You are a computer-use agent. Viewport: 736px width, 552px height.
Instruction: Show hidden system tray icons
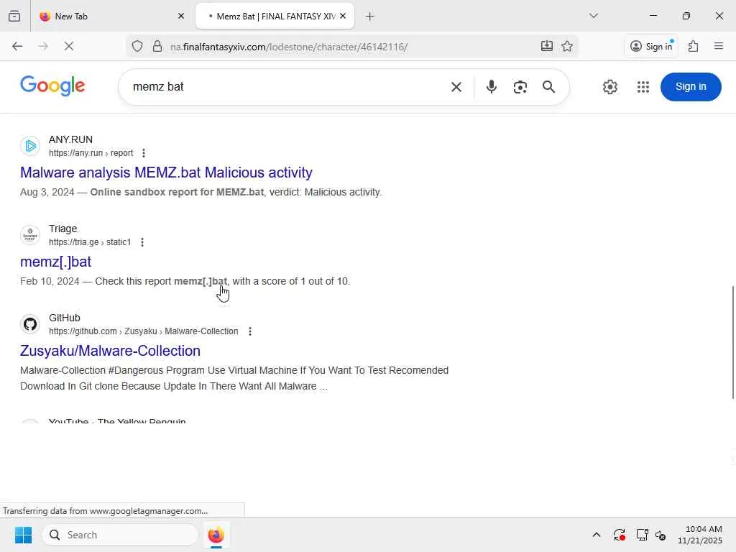pyautogui.click(x=596, y=535)
